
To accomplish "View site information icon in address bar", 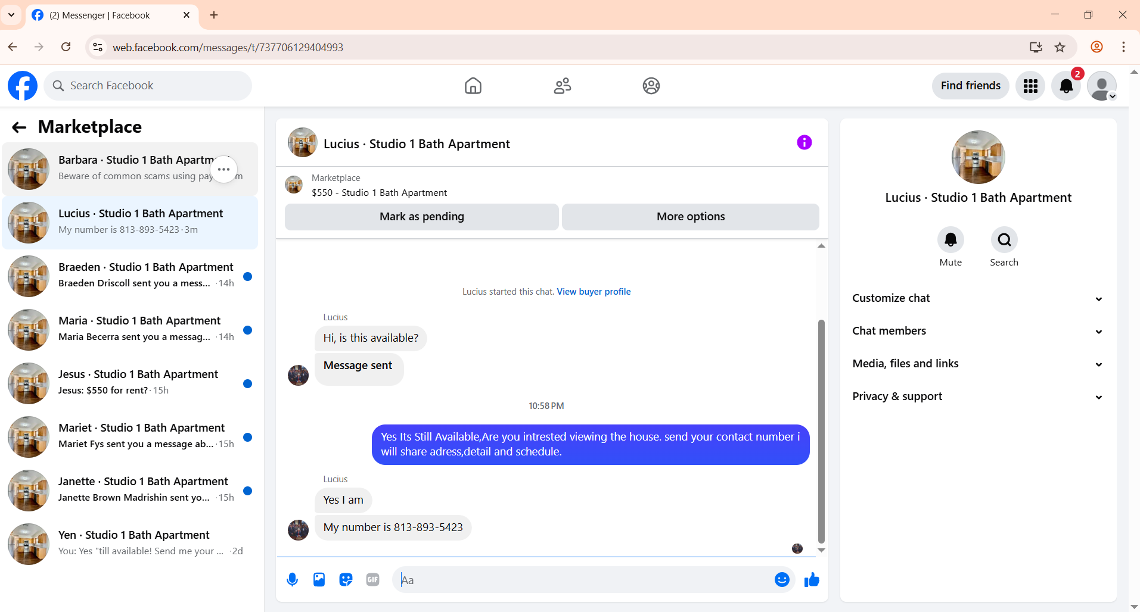I will pyautogui.click(x=98, y=47).
